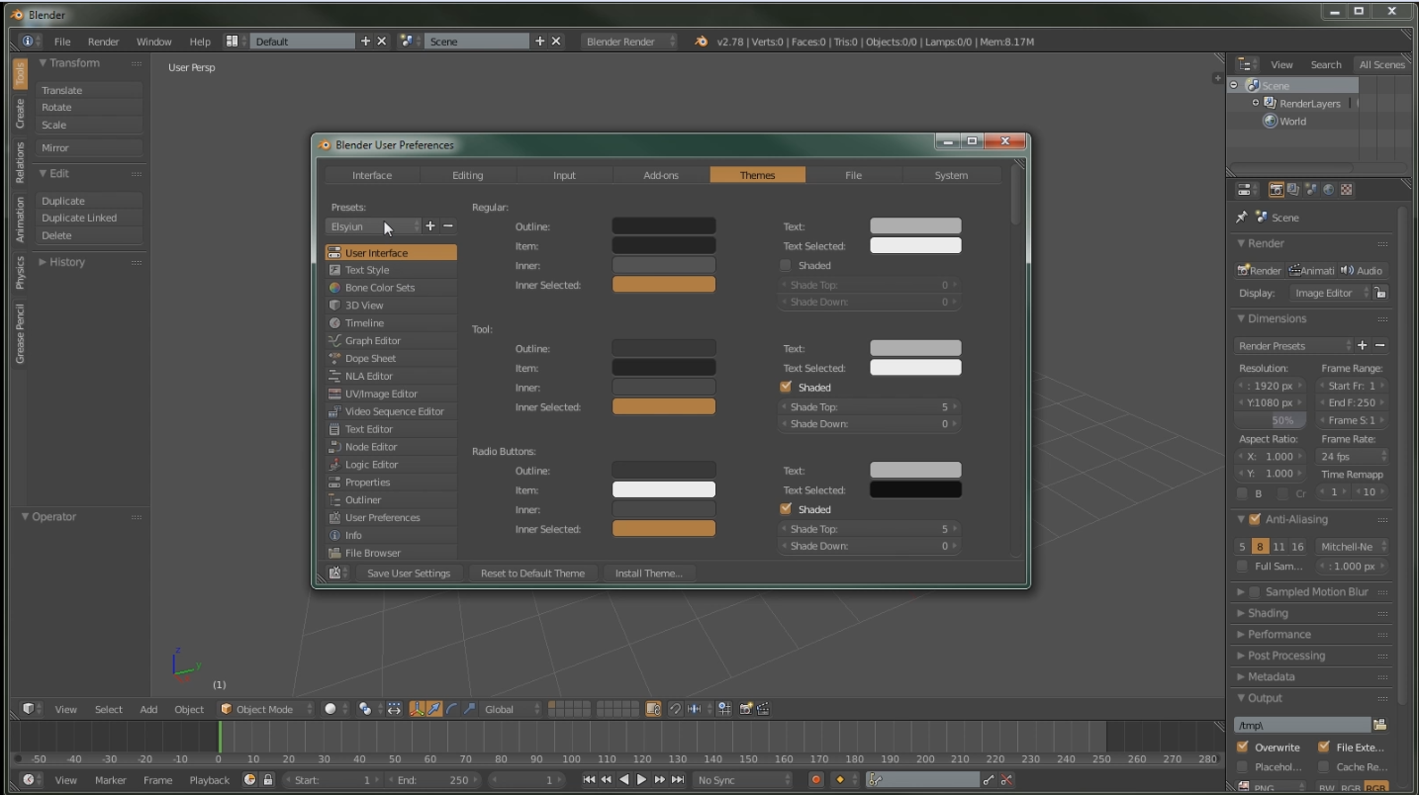Screen dimensions: 1419x795
Task: Disable the Tool Shaded checkbox
Action: click(786, 387)
